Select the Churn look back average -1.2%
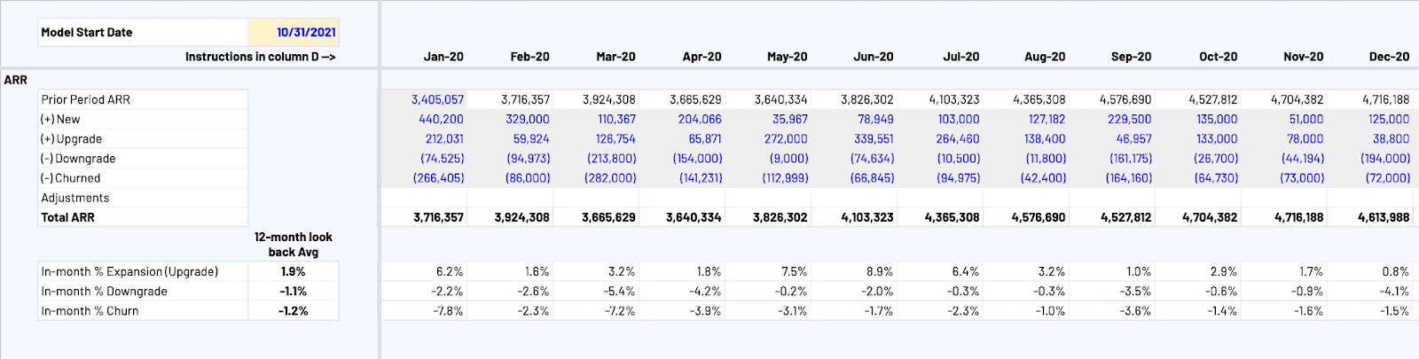Viewport: 1419px width, 359px height. tap(294, 311)
